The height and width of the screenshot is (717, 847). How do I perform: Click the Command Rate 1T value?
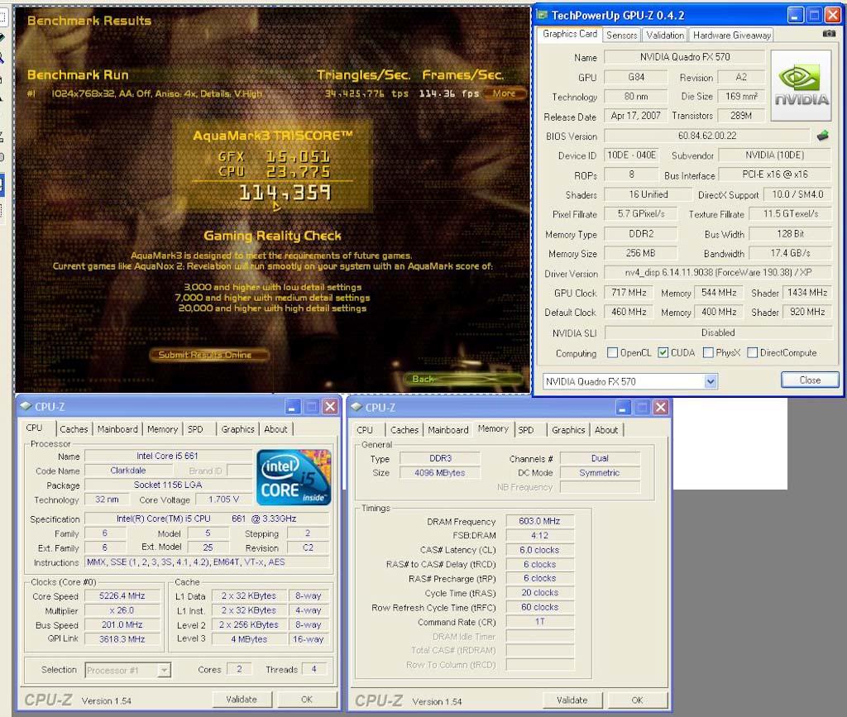pyautogui.click(x=539, y=621)
